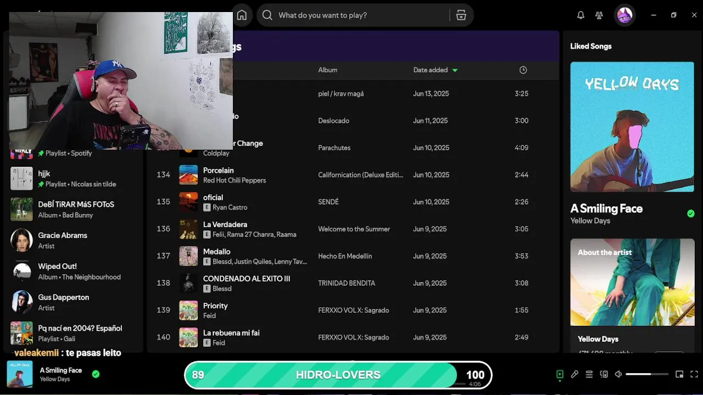
Task: Open Connect to a device
Action: 604,374
